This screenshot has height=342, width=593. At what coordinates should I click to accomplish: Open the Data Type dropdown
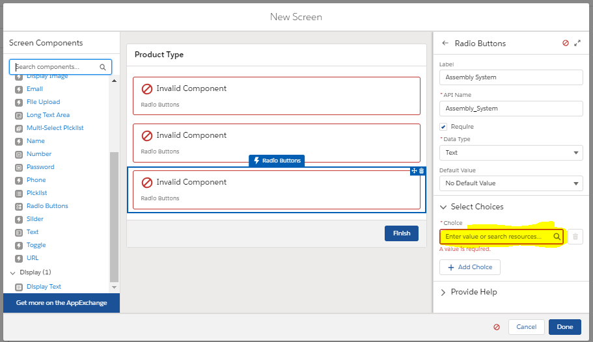click(511, 153)
